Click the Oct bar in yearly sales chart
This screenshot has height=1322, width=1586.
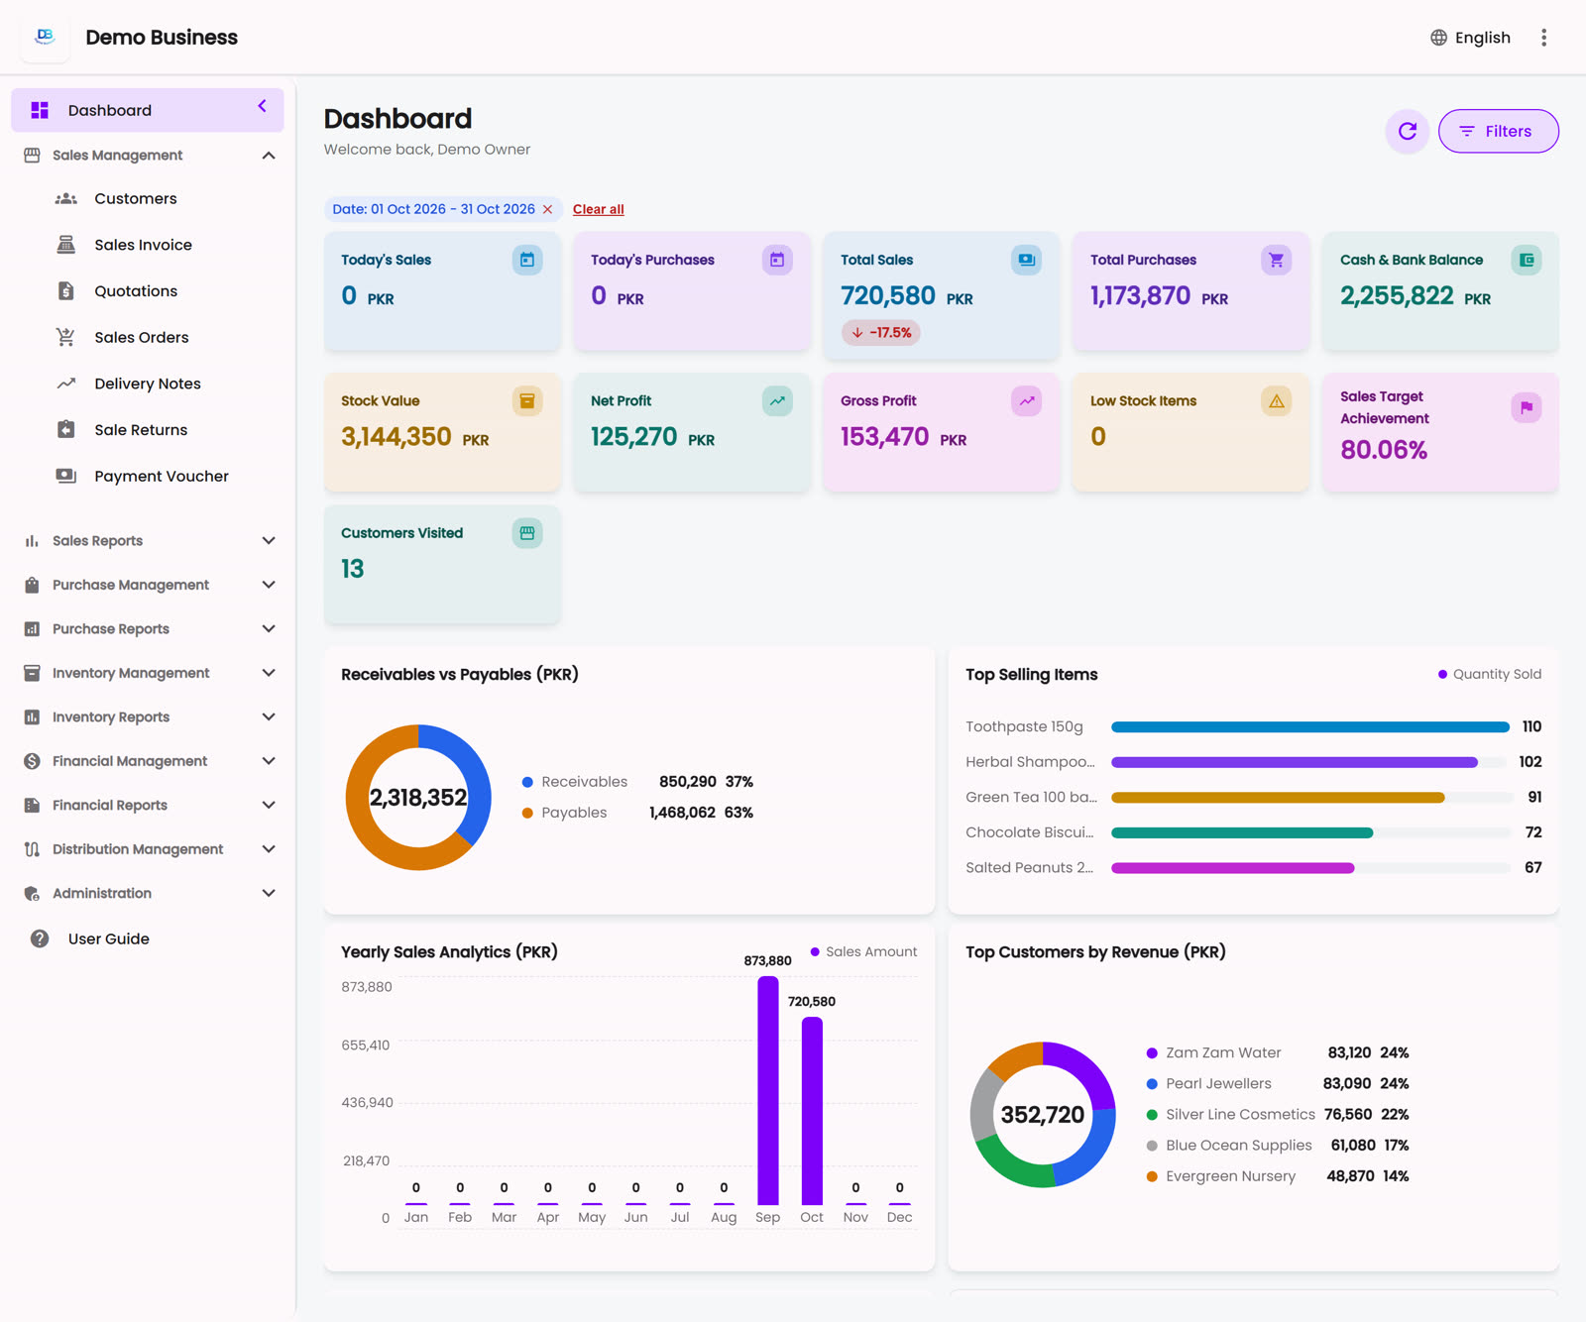coord(812,1111)
